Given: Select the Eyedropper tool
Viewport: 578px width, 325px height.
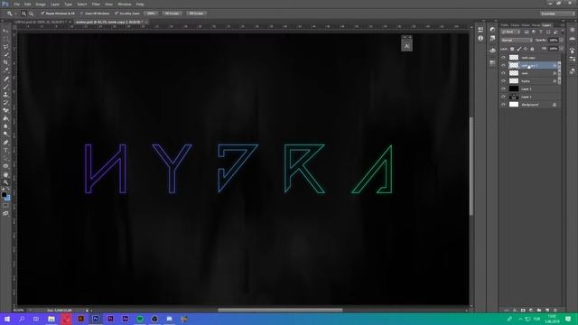Looking at the screenshot, I should coord(5,70).
